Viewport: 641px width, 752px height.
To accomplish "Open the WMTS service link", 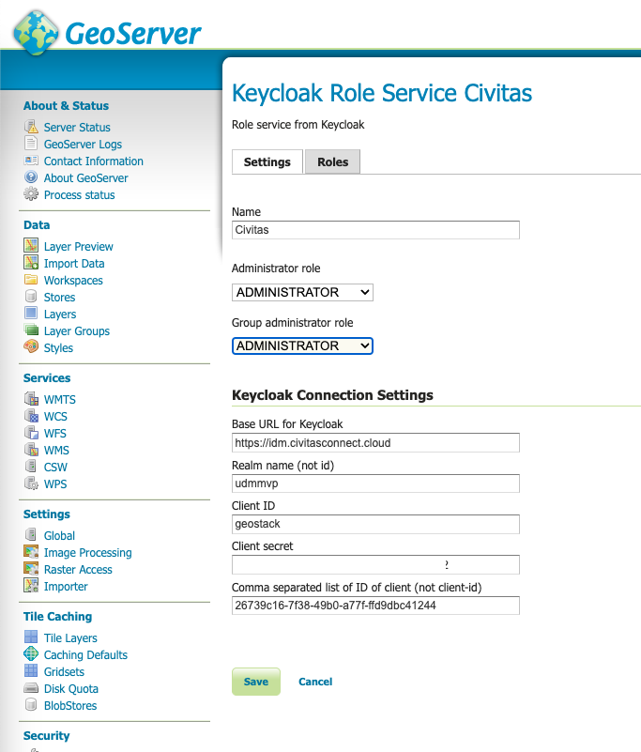I will click(60, 400).
